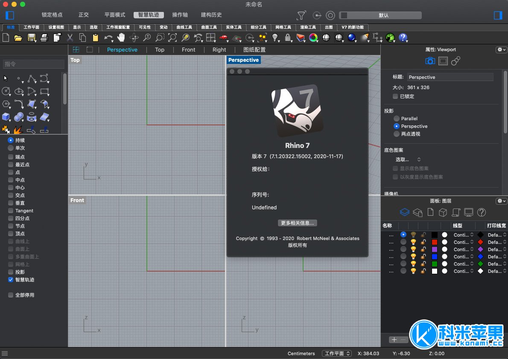This screenshot has width=508, height=359.
Task: Toggle the 操作轴 button
Action: pyautogui.click(x=180, y=15)
